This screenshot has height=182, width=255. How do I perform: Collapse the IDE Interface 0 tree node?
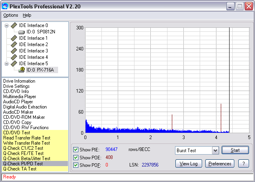click(6, 25)
